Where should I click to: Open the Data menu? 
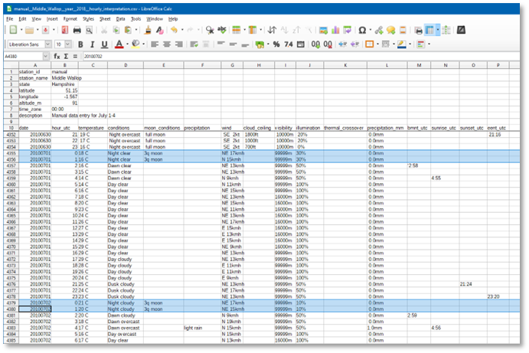pos(120,18)
